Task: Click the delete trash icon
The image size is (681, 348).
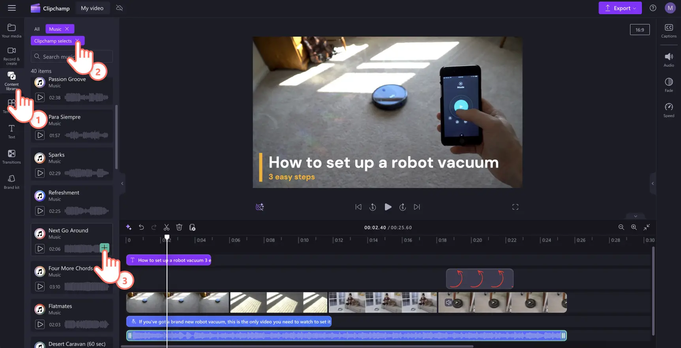Action: [x=179, y=227]
